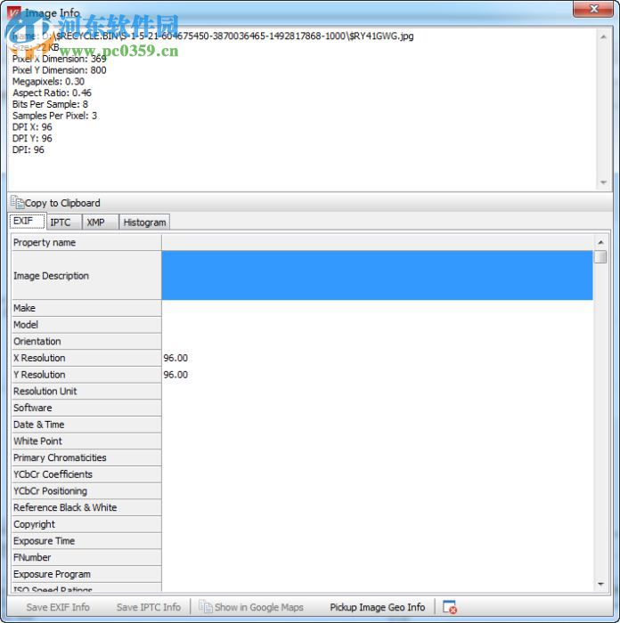Select the Y Resolution property row
The width and height of the screenshot is (620, 623).
[86, 375]
